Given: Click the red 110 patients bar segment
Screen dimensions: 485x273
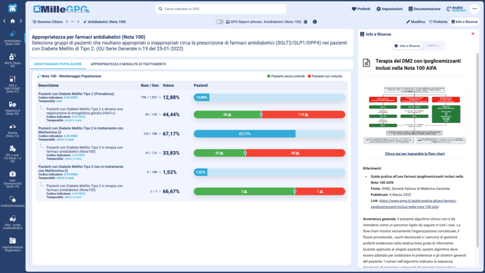Looking at the screenshot, I should [303, 115].
